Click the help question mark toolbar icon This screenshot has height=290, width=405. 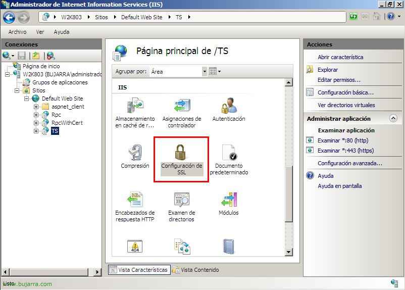tap(391, 17)
